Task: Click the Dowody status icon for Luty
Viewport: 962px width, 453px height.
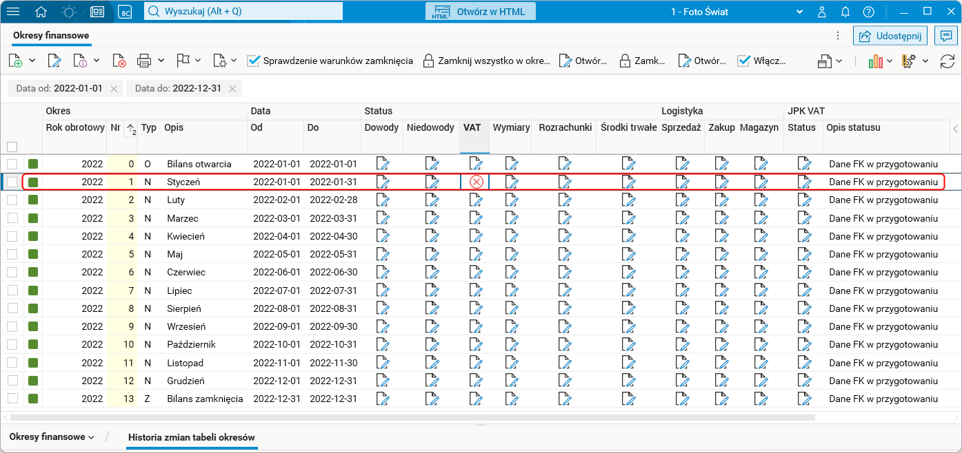Action: (382, 200)
